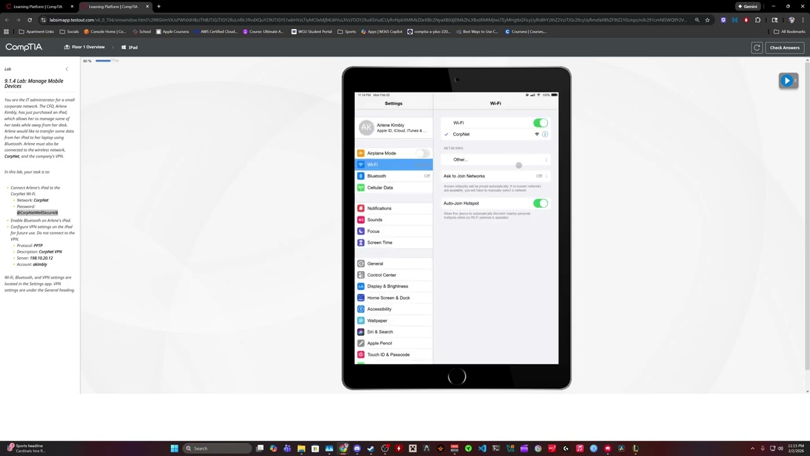
Task: Open the Siri & Search icon
Action: 361,332
